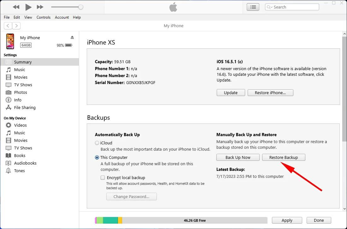Click the vertical scrollbar's down arrow
347x229 pixels.
click(344, 208)
